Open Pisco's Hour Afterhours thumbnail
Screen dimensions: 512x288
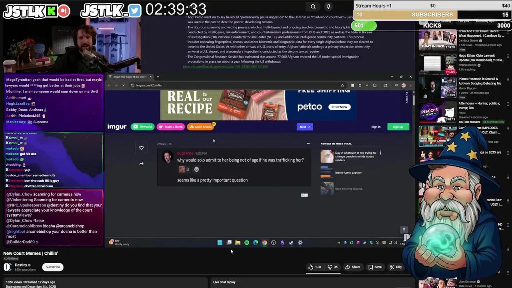[438, 112]
